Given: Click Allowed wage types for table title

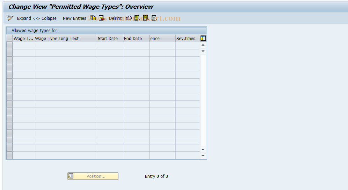Looking at the screenshot, I should 34,31.
